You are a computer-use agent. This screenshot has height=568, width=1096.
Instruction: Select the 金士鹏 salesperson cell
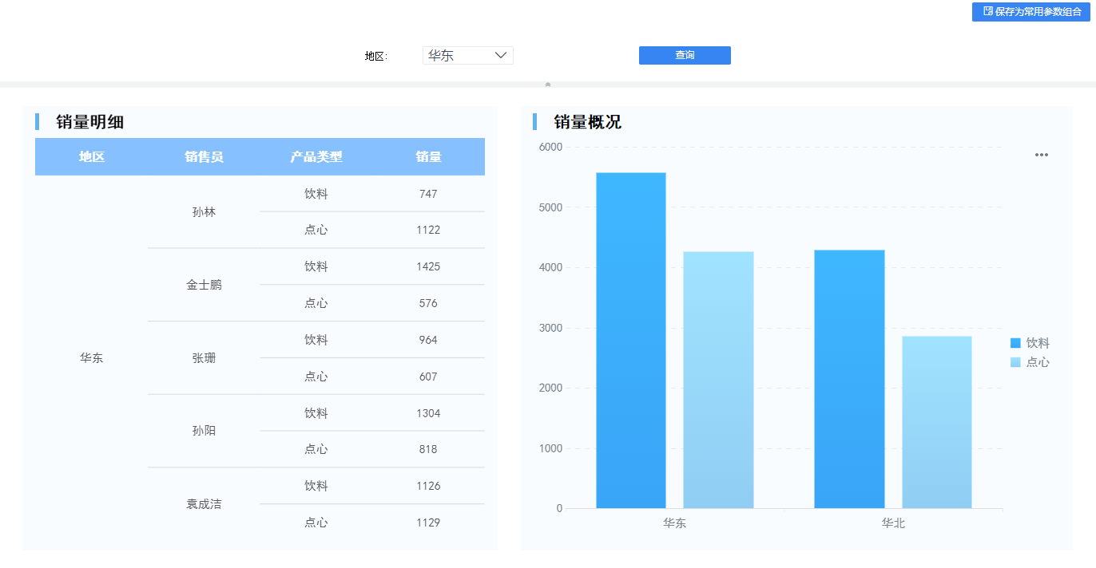(x=204, y=285)
